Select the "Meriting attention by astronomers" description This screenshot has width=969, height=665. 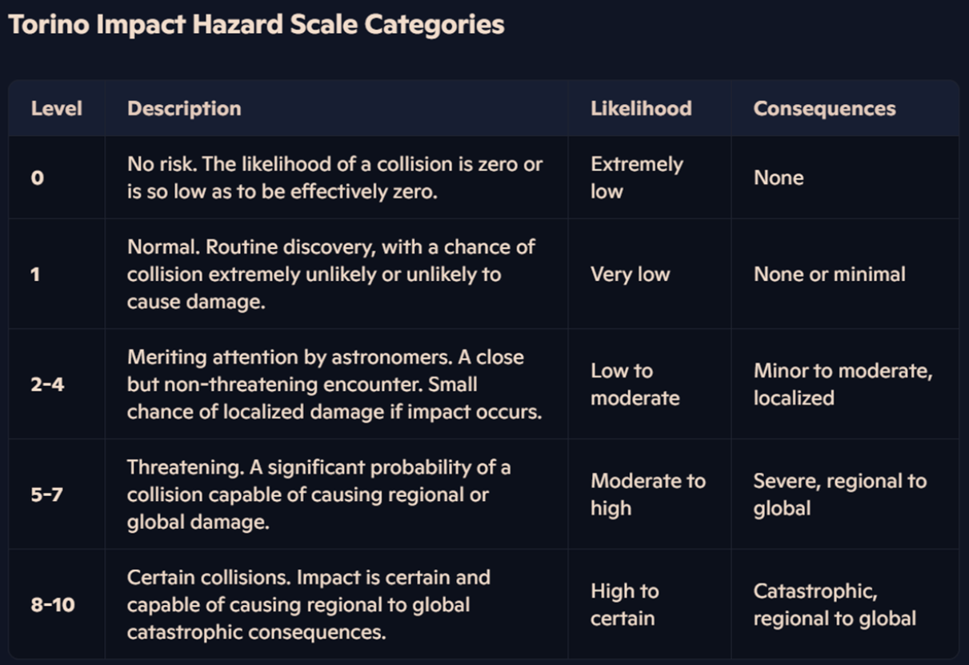(334, 384)
